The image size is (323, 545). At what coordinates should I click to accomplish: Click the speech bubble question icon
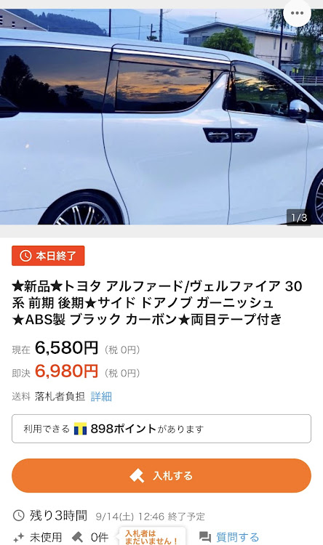pos(205,537)
